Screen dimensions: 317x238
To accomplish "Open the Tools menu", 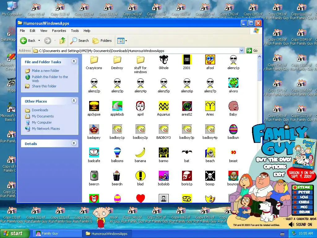I will (x=75, y=31).
